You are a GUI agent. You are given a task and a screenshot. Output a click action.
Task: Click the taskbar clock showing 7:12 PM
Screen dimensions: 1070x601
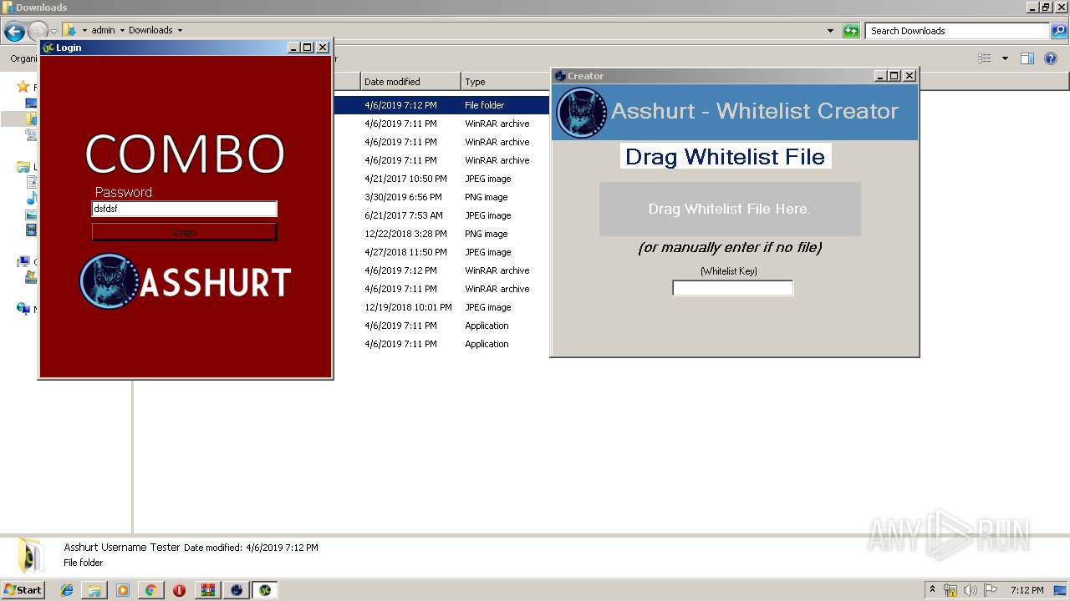[x=1027, y=590]
